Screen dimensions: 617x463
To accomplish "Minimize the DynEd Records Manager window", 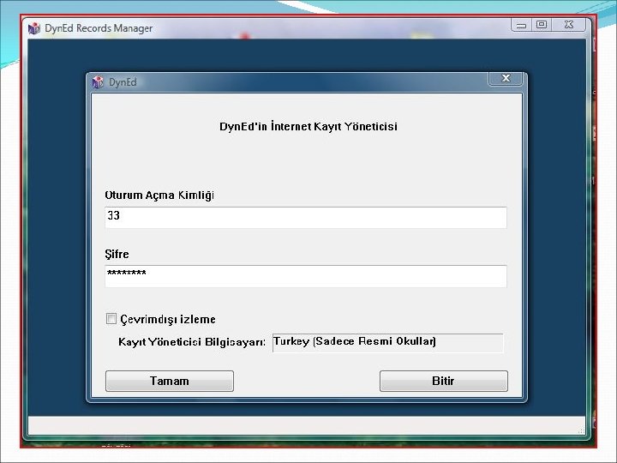I will coord(521,25).
